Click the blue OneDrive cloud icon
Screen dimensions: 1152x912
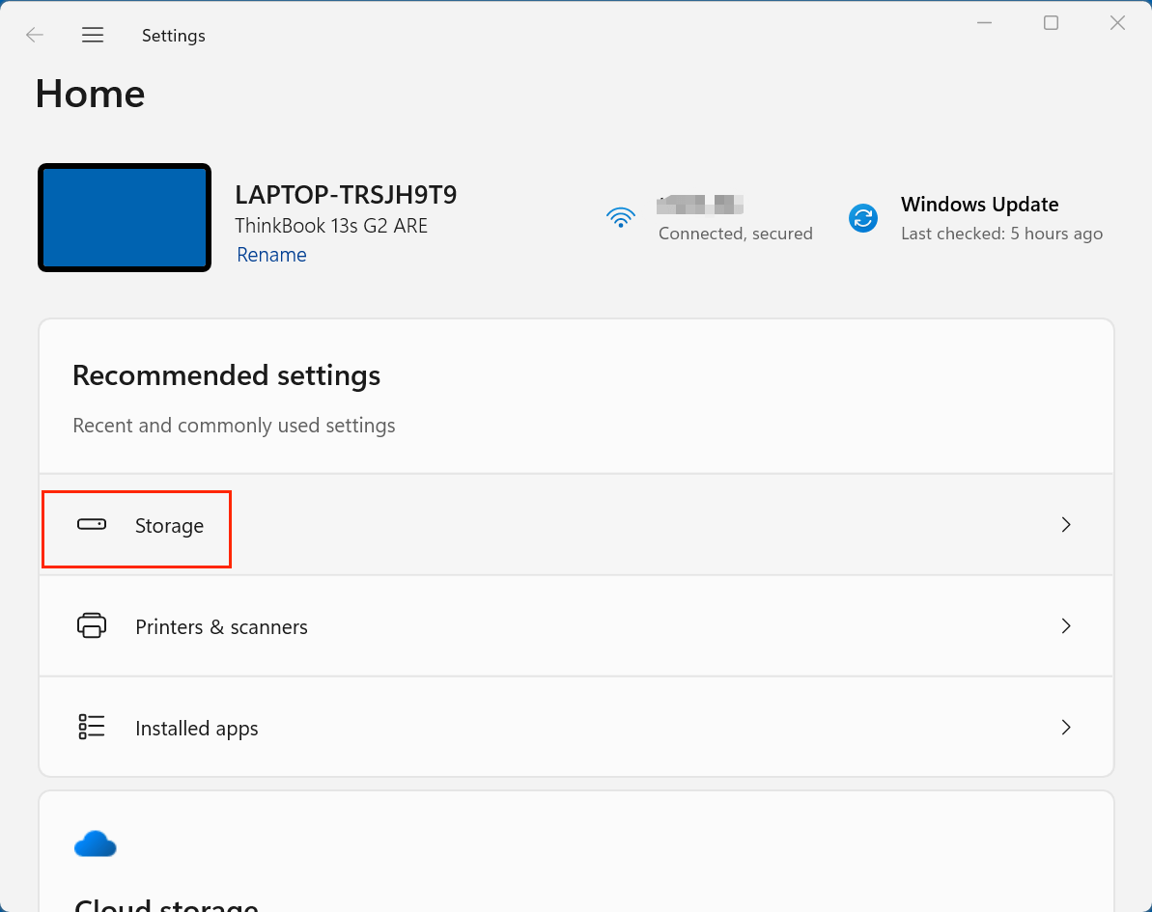point(95,845)
